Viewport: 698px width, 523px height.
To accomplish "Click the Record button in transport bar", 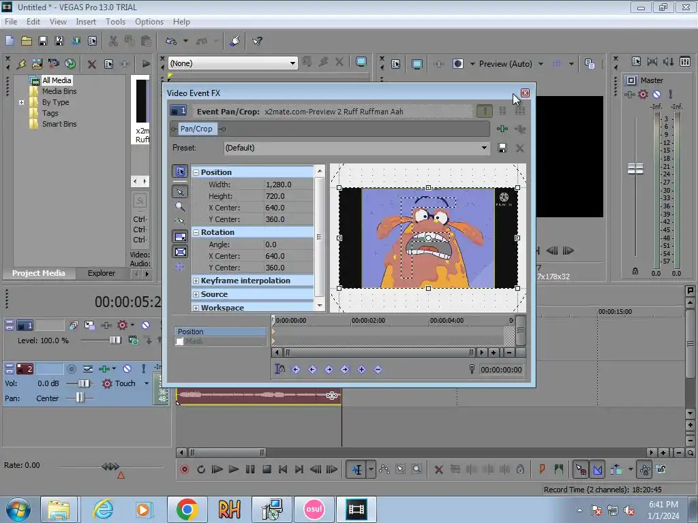I will [184, 469].
